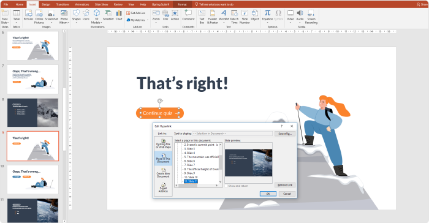Select Place in This Document option
The width and height of the screenshot is (429, 223).
[164, 158]
